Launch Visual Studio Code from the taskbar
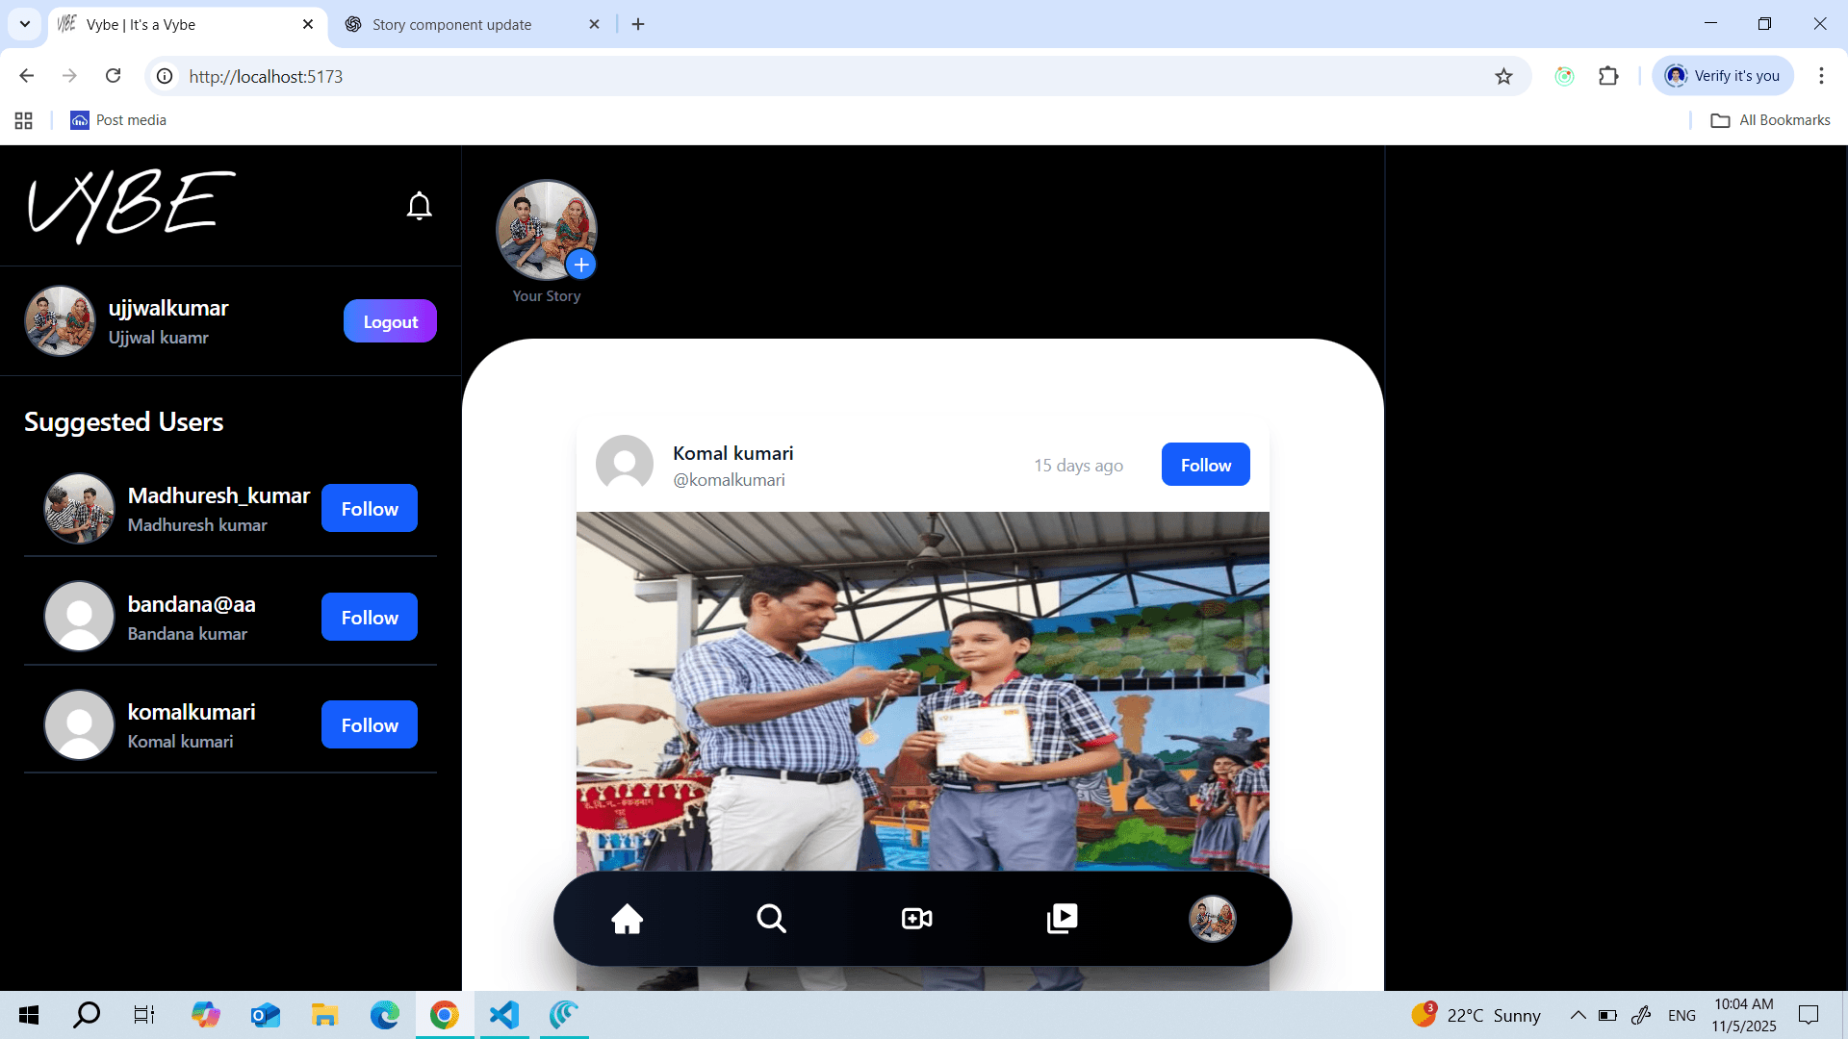The image size is (1848, 1039). click(x=503, y=1015)
